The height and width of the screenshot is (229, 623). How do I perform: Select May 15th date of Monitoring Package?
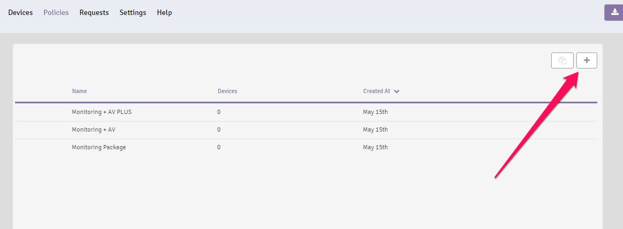coord(375,147)
